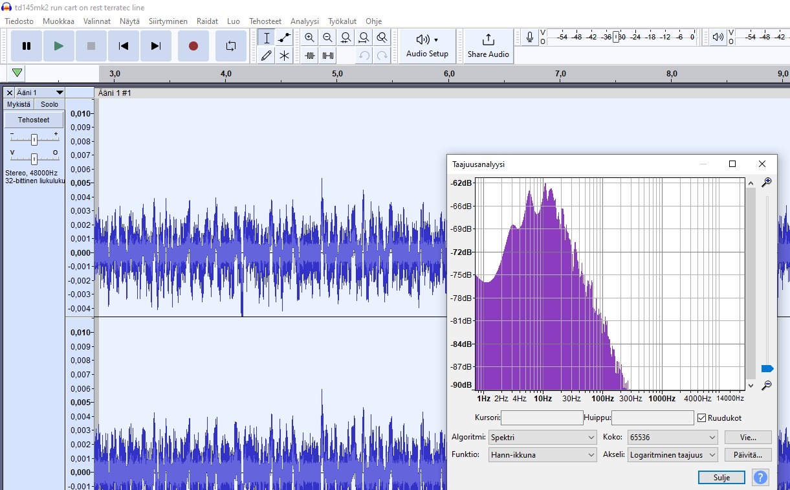
Task: Click the spectrum scrollbar down arrow
Action: point(751,385)
